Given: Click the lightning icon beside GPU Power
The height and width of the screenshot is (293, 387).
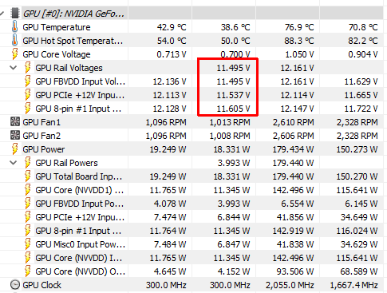Looking at the screenshot, I should coord(15,149).
